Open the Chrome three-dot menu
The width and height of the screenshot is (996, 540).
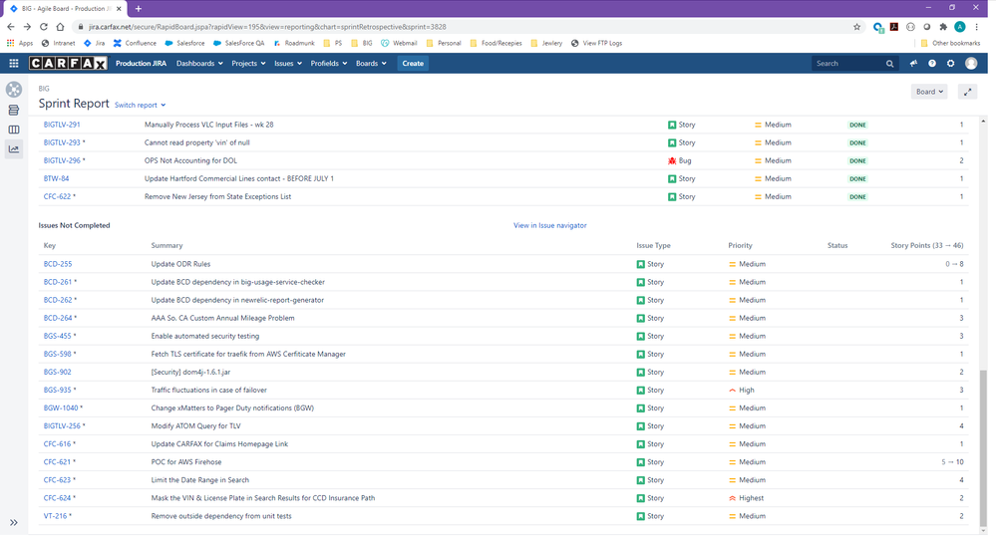pyautogui.click(x=977, y=27)
